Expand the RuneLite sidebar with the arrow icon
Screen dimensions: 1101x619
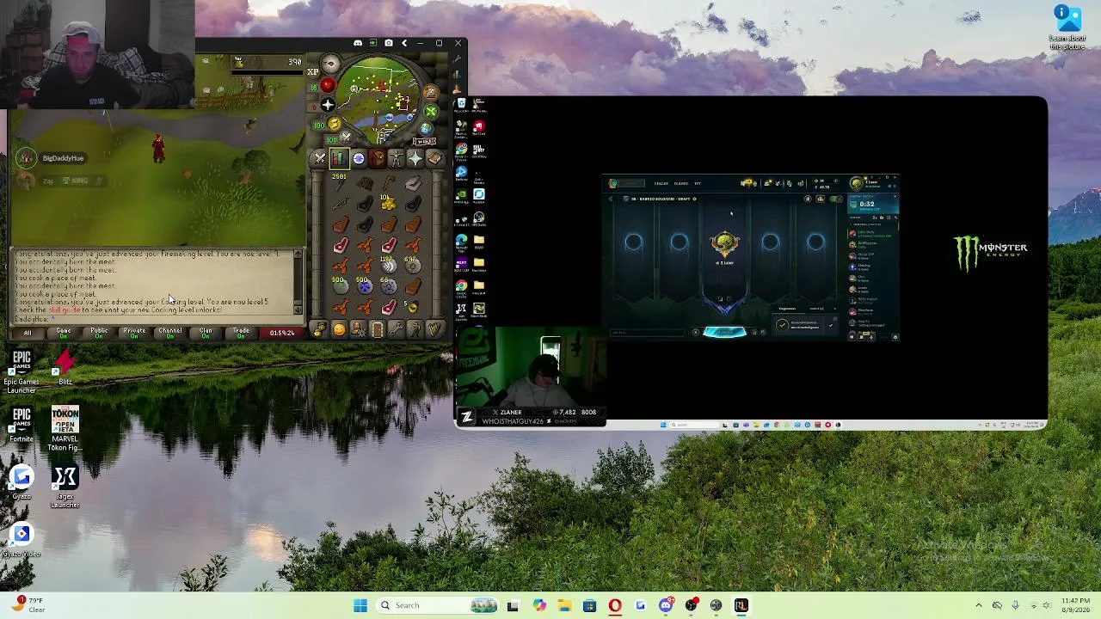click(404, 43)
